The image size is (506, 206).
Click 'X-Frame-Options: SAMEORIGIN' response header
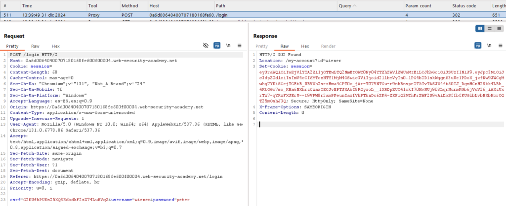[295, 107]
